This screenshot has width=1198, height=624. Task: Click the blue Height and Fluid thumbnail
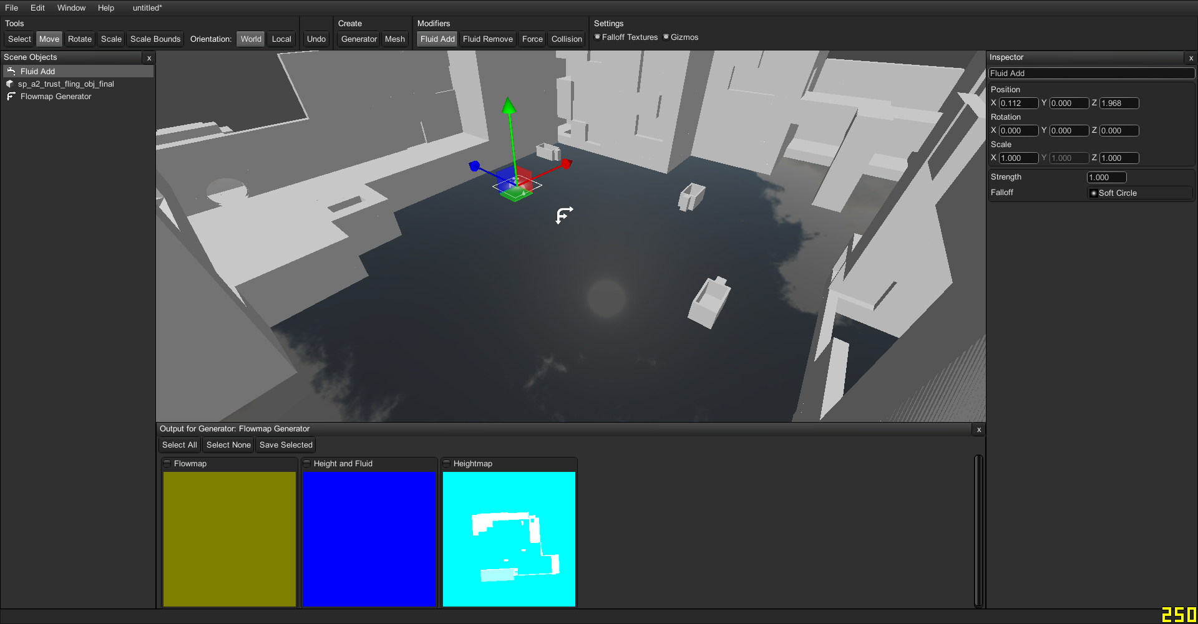369,539
